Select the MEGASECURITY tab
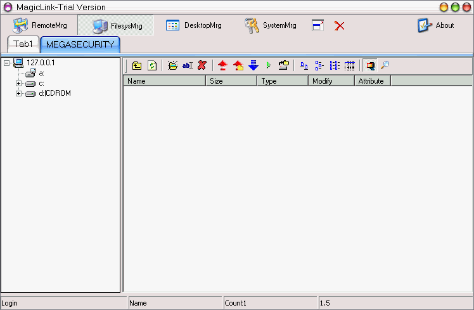Screen dimensions: 474x310 tap(80, 44)
